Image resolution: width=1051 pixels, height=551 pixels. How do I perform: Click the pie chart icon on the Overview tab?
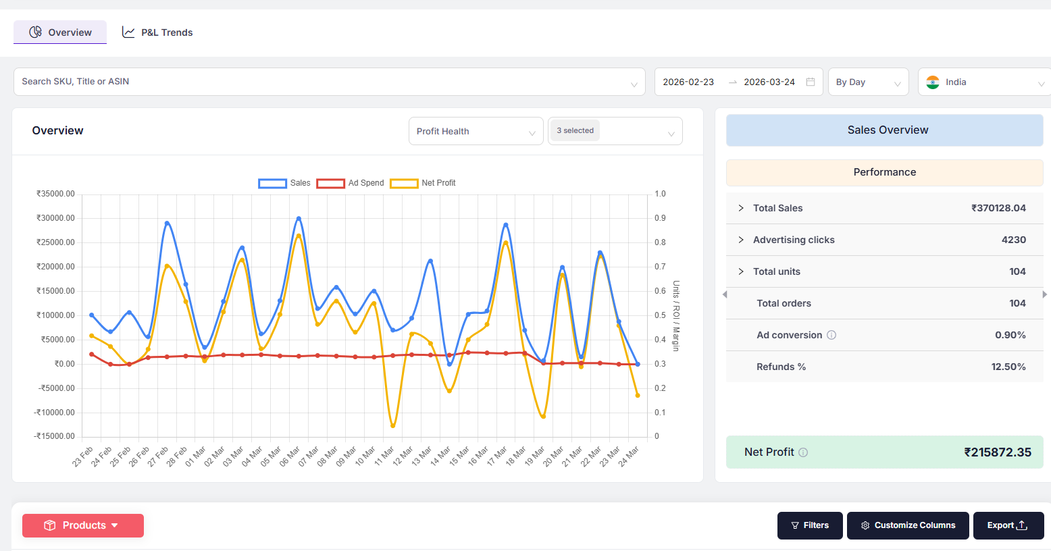[x=34, y=32]
